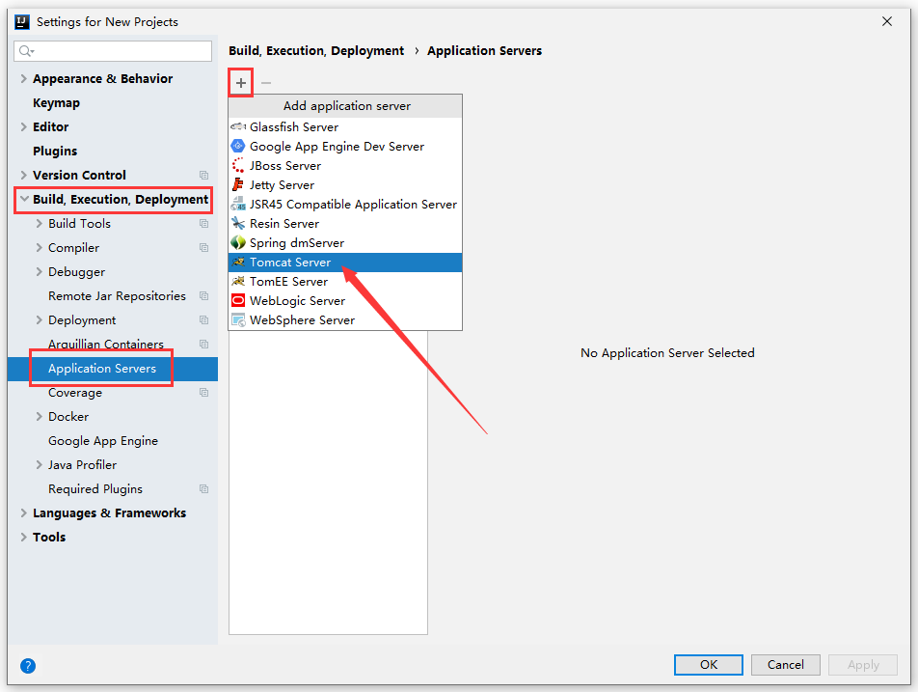Image resolution: width=918 pixels, height=692 pixels.
Task: Click the Glassfish Server icon
Action: click(x=238, y=127)
